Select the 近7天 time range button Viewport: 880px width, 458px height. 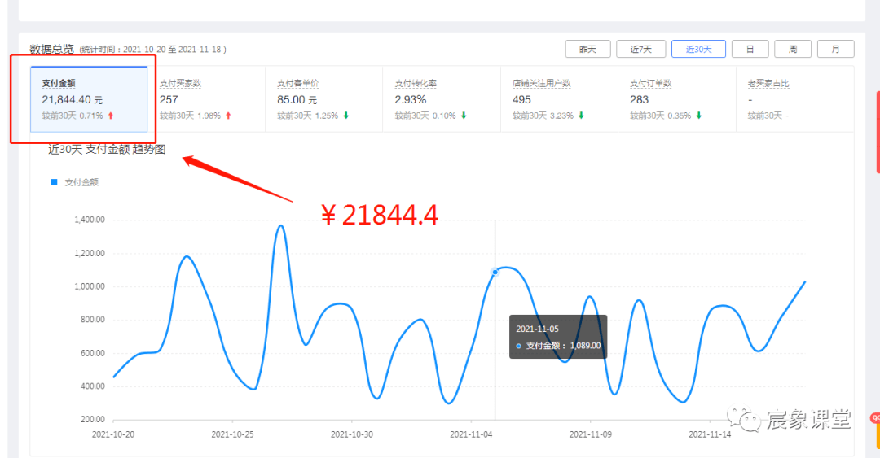click(x=641, y=50)
